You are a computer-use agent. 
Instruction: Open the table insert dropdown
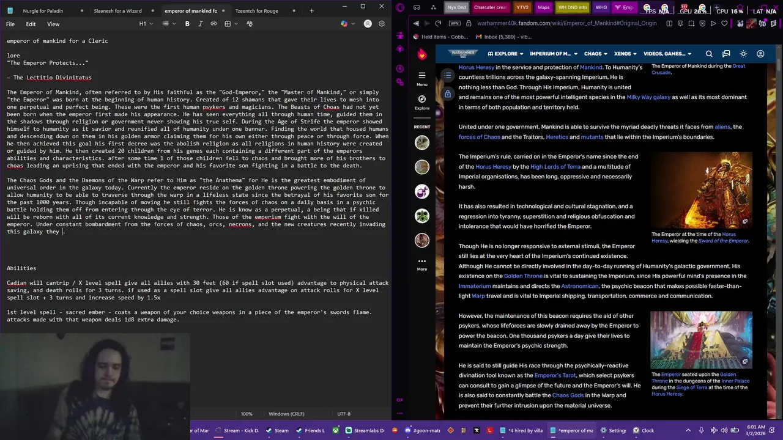click(x=230, y=24)
